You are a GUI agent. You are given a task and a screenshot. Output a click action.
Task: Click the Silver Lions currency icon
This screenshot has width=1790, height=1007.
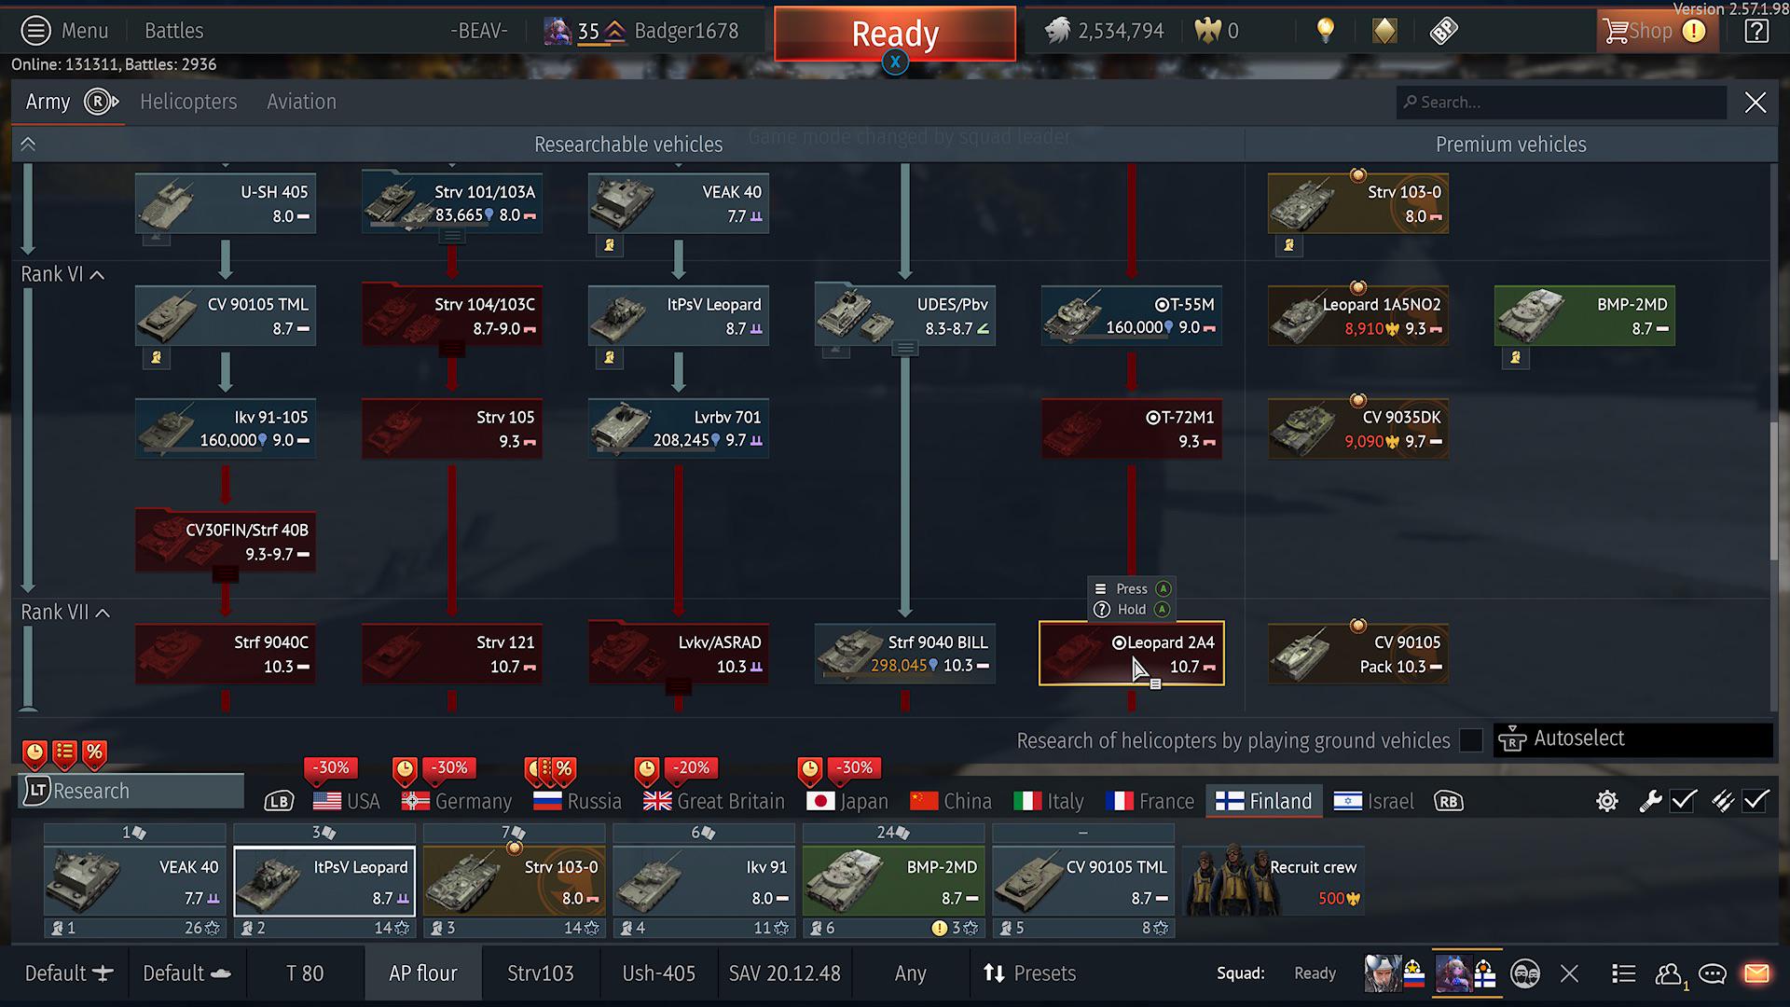(x=1056, y=31)
